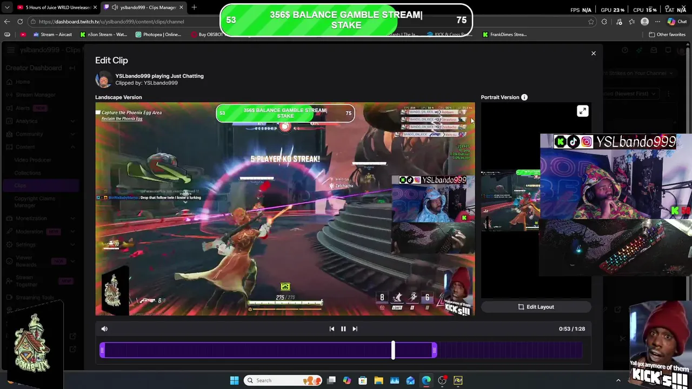Reload the current page
This screenshot has height=389, width=692.
20,22
